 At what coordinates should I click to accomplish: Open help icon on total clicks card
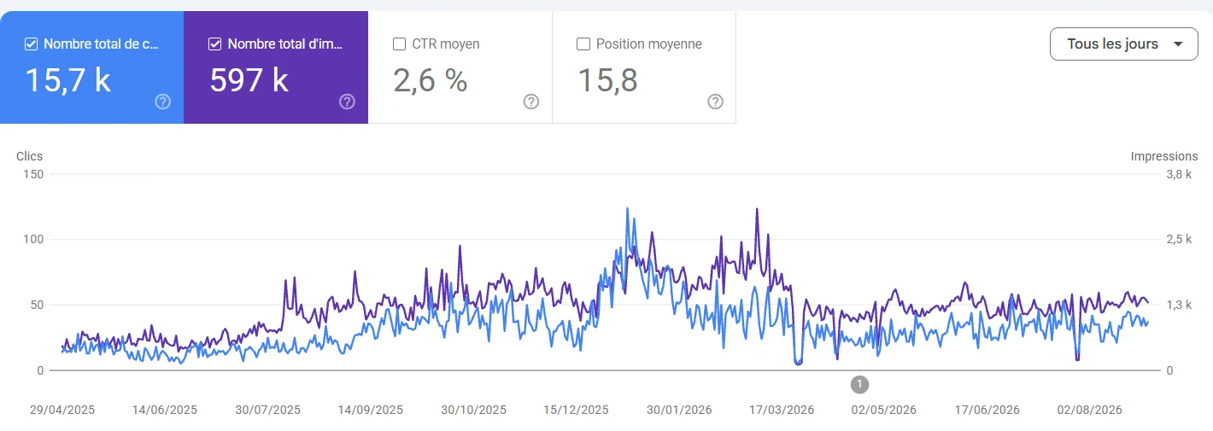[163, 102]
